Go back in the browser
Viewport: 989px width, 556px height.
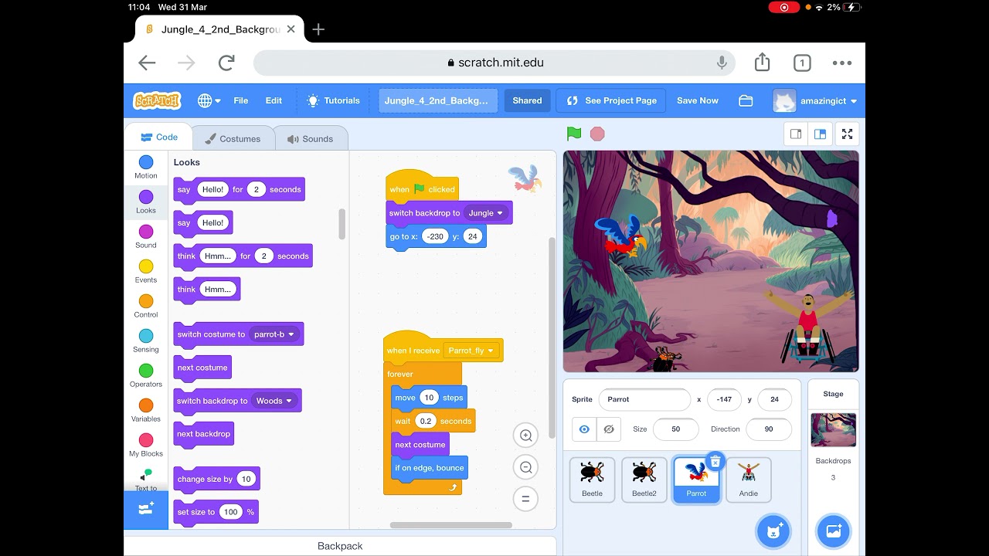coord(147,63)
